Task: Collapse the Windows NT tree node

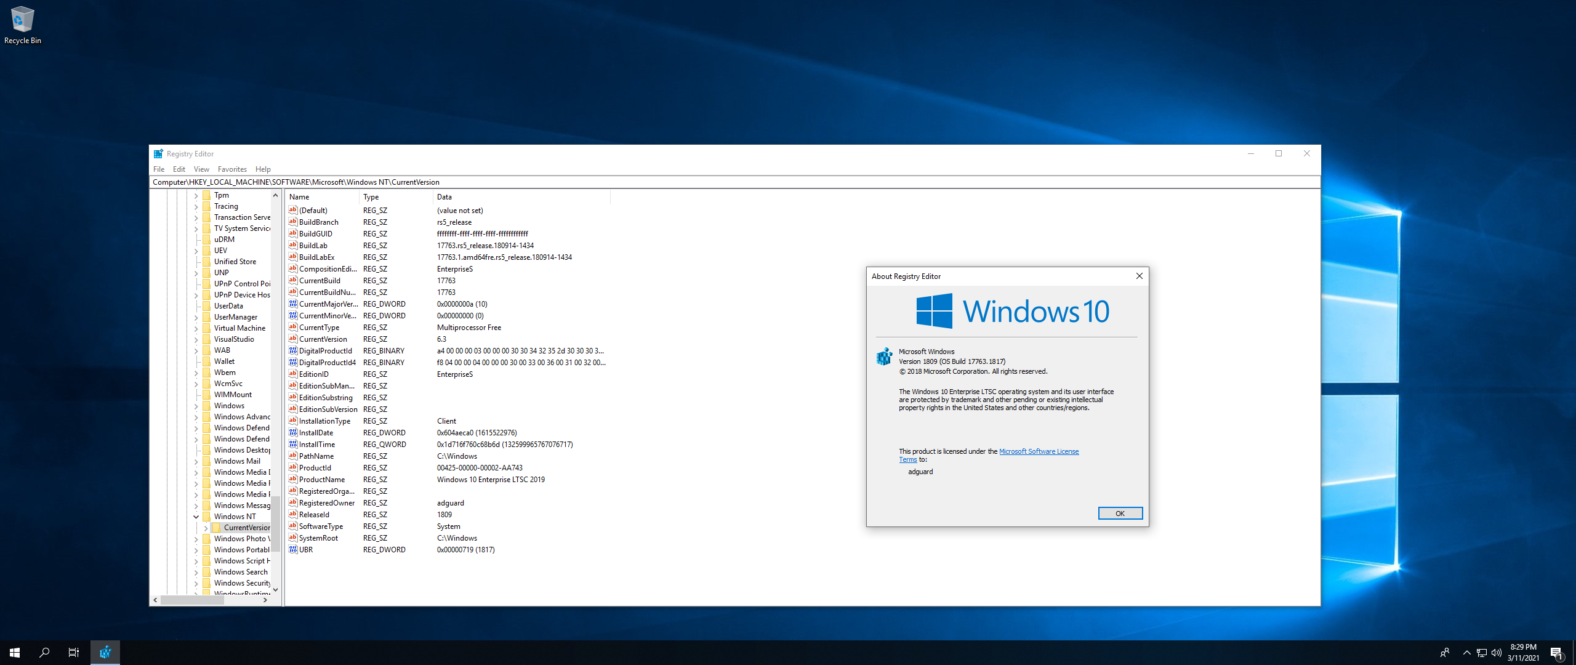Action: click(196, 517)
